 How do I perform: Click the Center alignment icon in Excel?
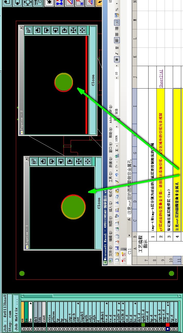pyautogui.click(x=117, y=34)
